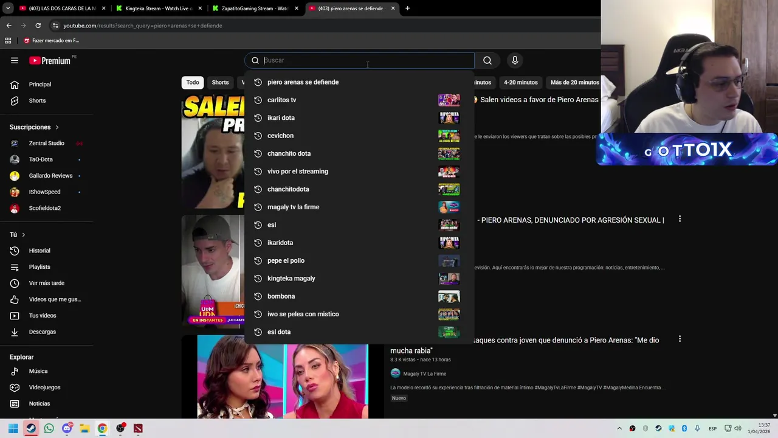Screen dimensions: 778x438
Task: Go back to previous page
Action: [9, 26]
